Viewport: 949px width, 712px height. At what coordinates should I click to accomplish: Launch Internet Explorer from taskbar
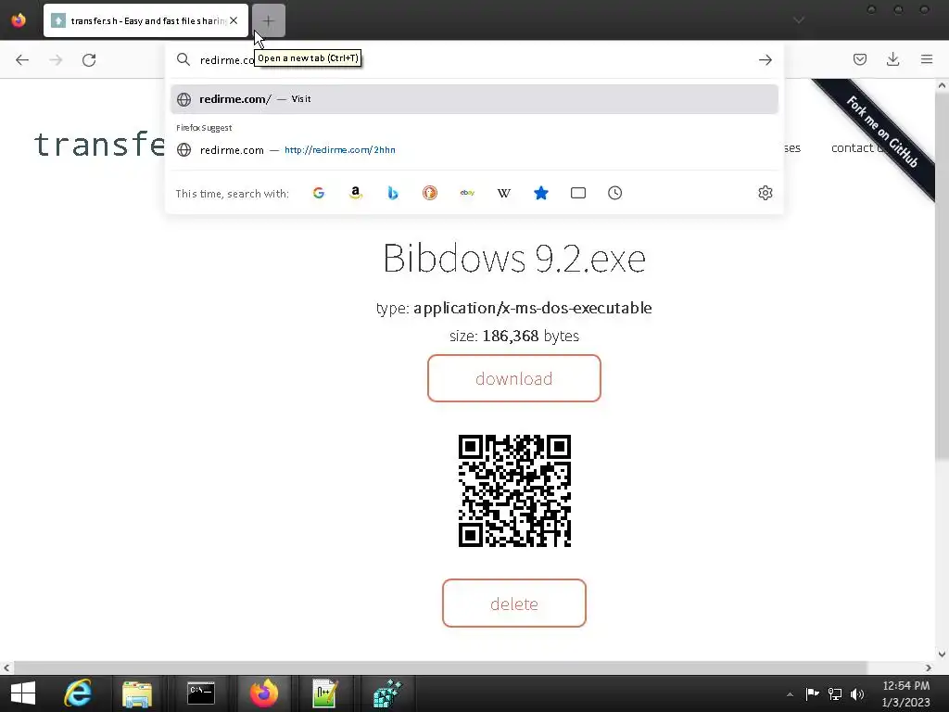point(78,693)
